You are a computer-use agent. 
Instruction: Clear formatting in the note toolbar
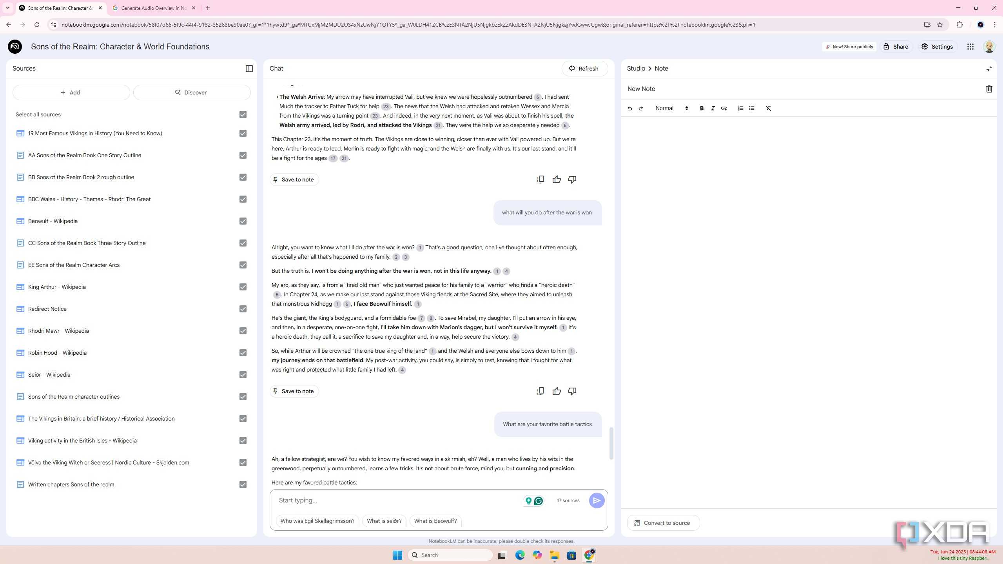(768, 109)
